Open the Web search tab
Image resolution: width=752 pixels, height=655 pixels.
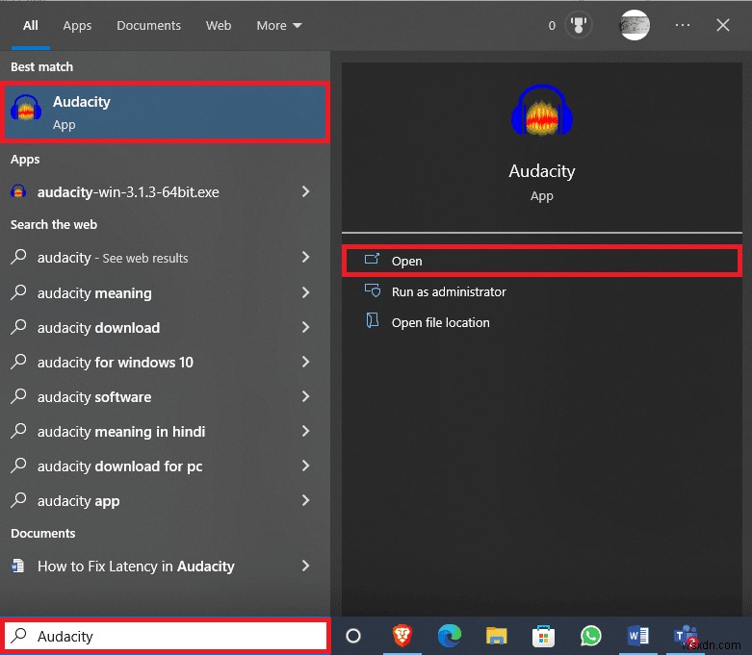(219, 25)
